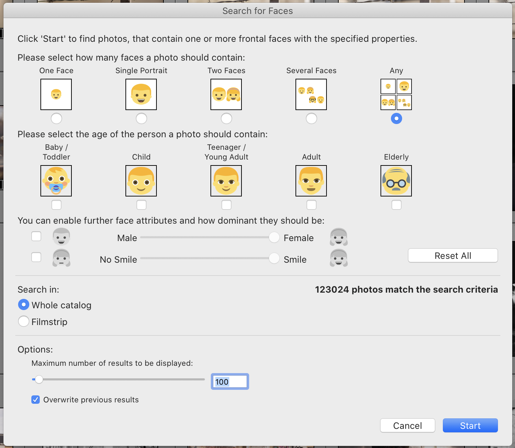Click the Several Faces icon

click(x=311, y=94)
